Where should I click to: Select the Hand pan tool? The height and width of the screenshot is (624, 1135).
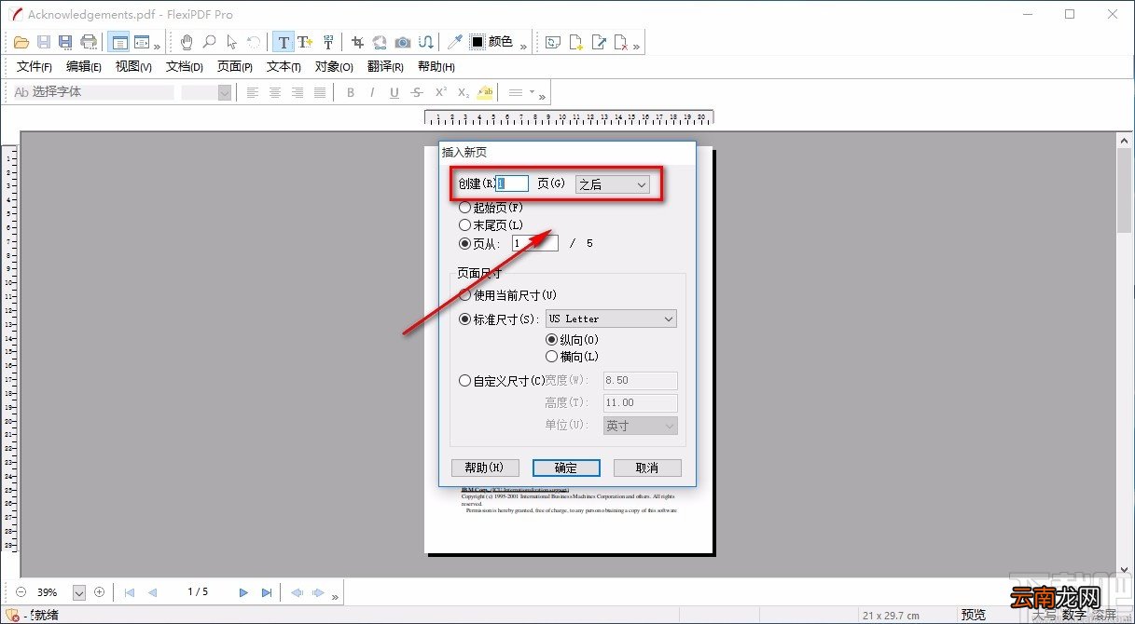187,42
